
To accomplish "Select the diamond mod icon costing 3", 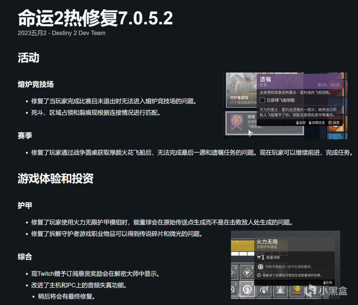I will (x=247, y=272).
